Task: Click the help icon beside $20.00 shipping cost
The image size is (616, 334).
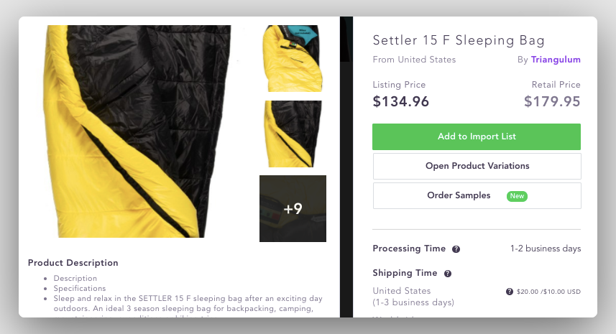Action: point(510,292)
